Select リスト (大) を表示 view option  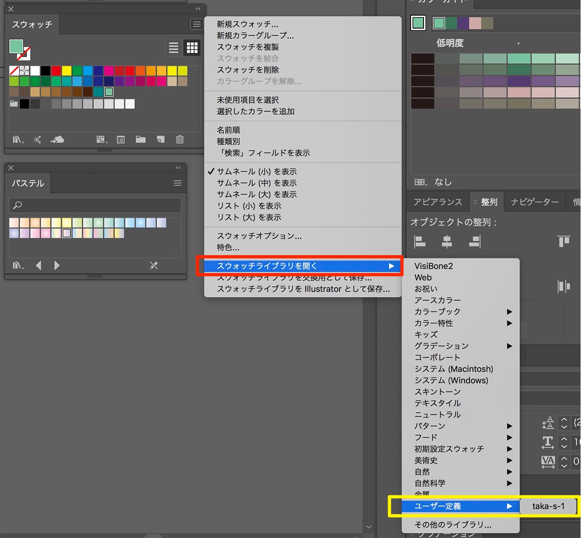pos(303,217)
